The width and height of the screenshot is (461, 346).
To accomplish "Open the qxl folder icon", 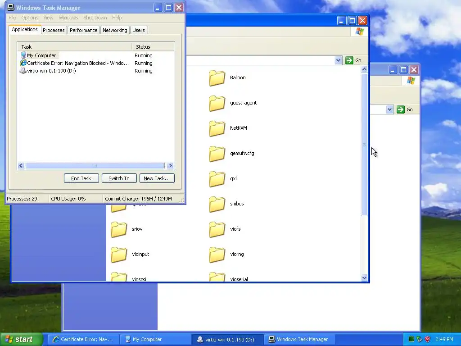I will tap(217, 179).
